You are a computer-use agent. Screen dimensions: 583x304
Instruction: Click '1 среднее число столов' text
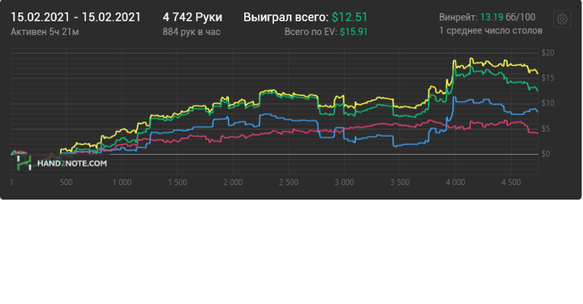(x=491, y=31)
